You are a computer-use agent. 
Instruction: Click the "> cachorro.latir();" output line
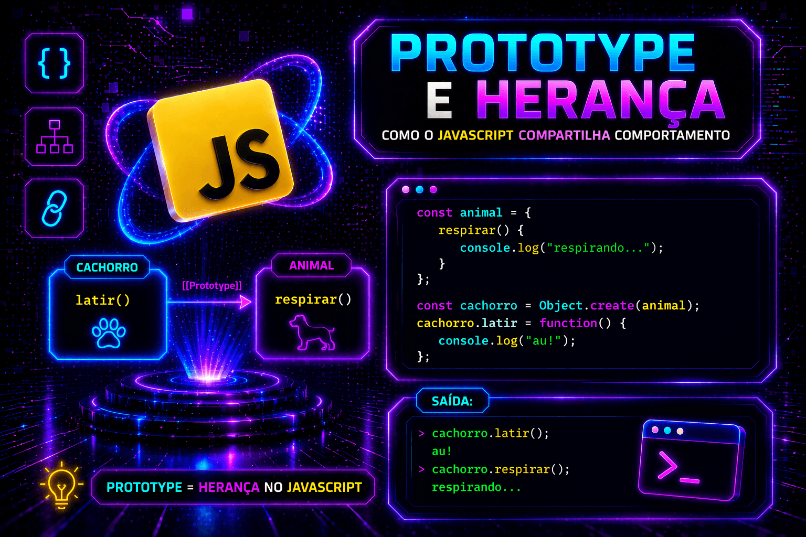(484, 434)
